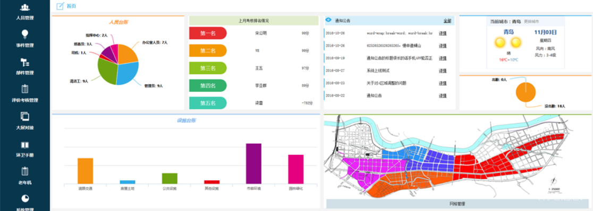Viewport: 593px width, 211px height.
Task: Click the 人员台账 chart title
Action: (118, 22)
